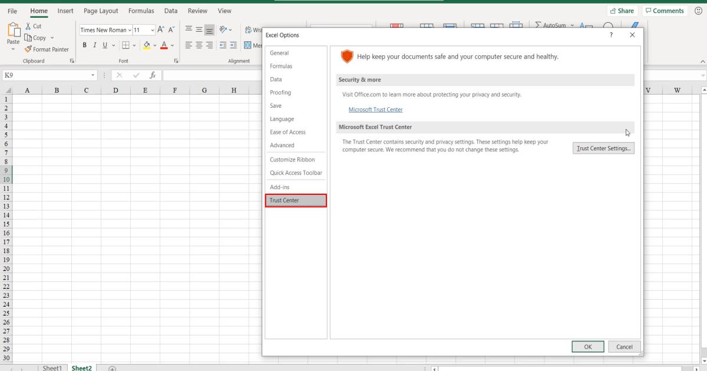Click the Increase Font Size icon

[x=159, y=28]
